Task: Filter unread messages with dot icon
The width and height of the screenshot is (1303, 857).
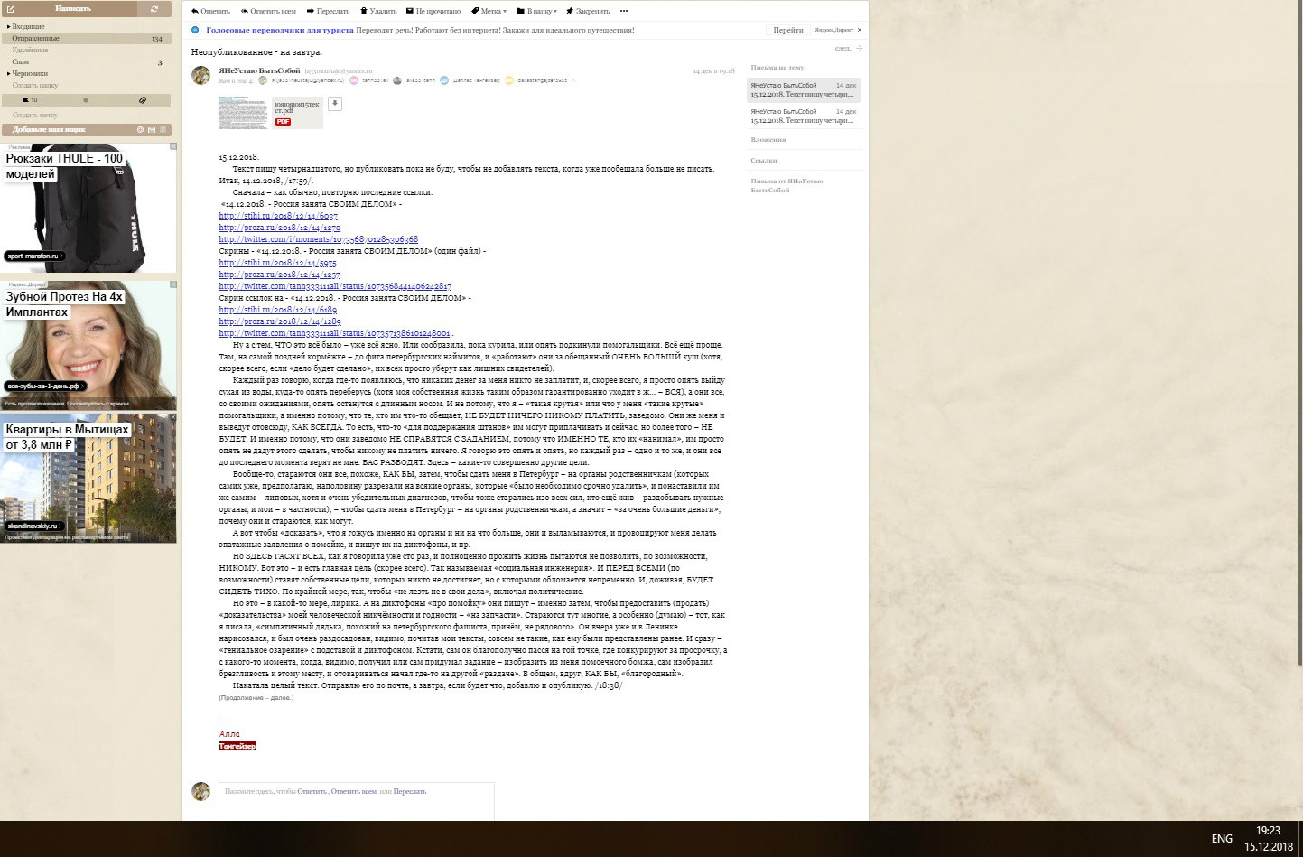Action: coord(86,100)
